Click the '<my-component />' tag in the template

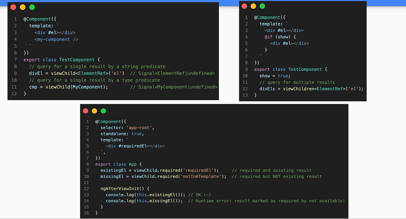[56, 39]
